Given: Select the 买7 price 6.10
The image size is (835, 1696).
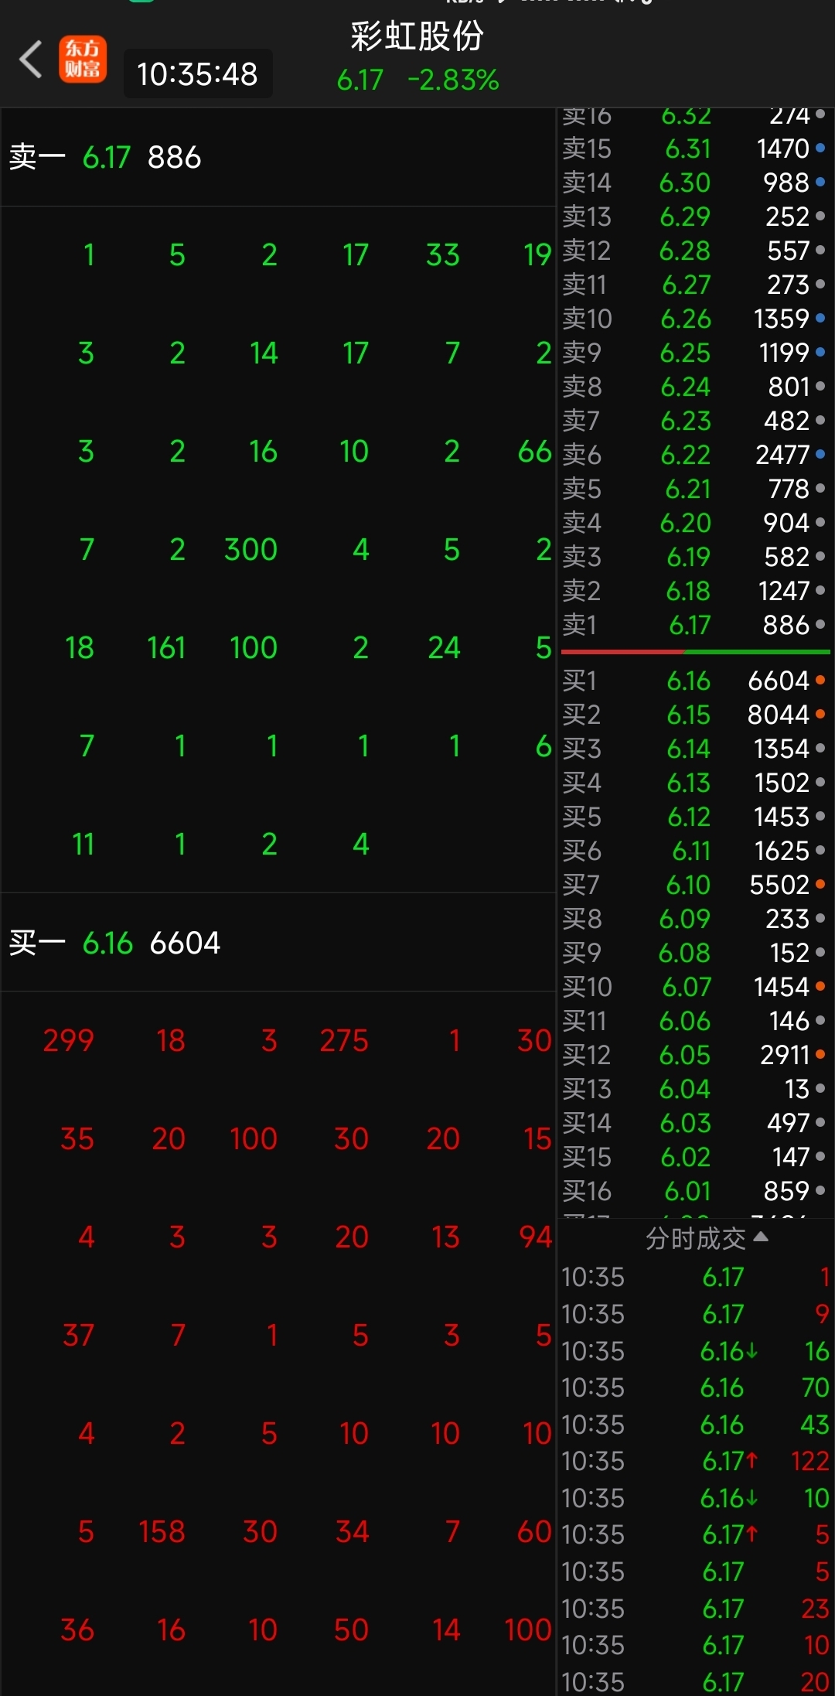Looking at the screenshot, I should point(688,885).
